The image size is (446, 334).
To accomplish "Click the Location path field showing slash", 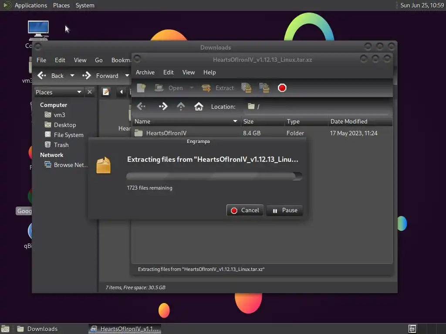I will point(317,107).
